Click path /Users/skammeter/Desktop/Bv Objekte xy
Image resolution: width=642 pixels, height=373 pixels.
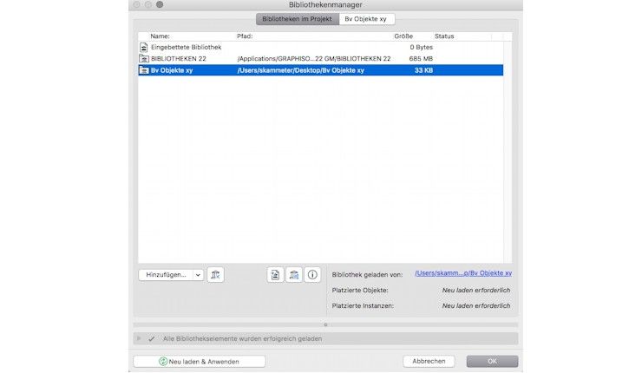(x=300, y=70)
